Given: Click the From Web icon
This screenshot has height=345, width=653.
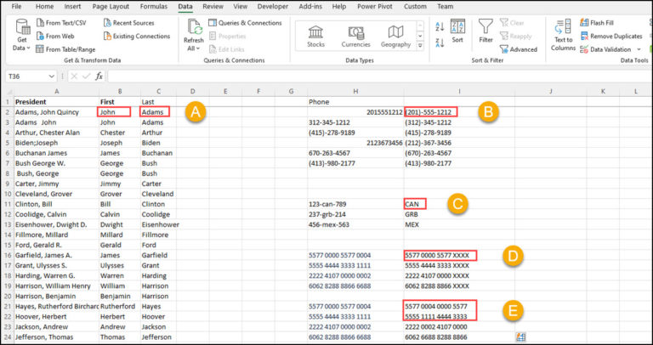Looking at the screenshot, I should pyautogui.click(x=40, y=37).
